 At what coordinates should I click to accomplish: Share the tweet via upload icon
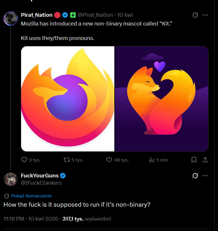pos(205,160)
